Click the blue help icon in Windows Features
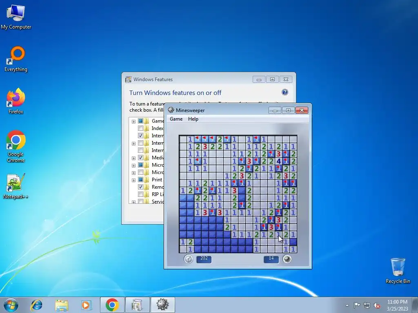Image resolution: width=418 pixels, height=313 pixels. coord(285,92)
